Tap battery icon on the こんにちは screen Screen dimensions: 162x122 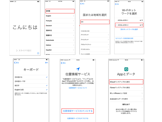click(x=39, y=2)
